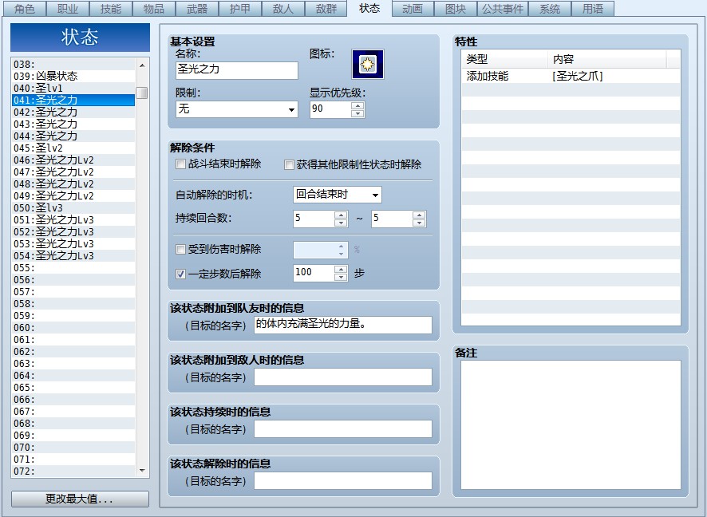Enable 获得其他限制性状态时解除 checkbox
Viewport: 707px width, 517px height.
tap(289, 165)
